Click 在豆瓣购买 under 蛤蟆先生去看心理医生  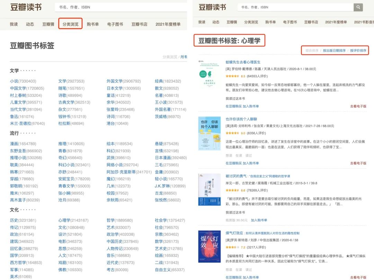pyautogui.click(x=234, y=106)
